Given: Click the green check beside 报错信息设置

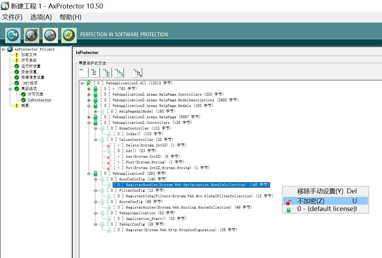Looking at the screenshot, I should 17,77.
